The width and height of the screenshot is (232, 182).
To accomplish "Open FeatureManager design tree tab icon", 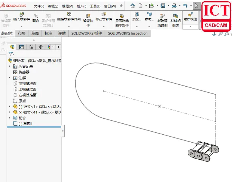I will pyautogui.click(x=12, y=47).
